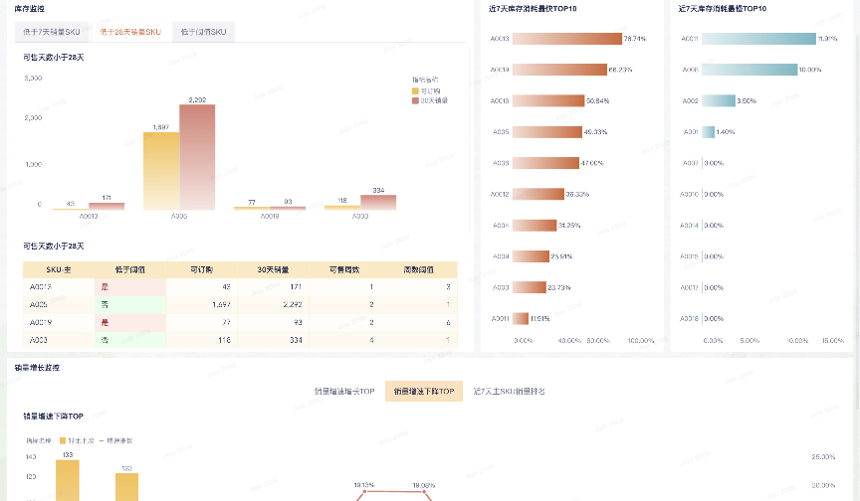860x501 pixels.
Task: Click table value 93 in A0019 row
Action: tap(298, 322)
